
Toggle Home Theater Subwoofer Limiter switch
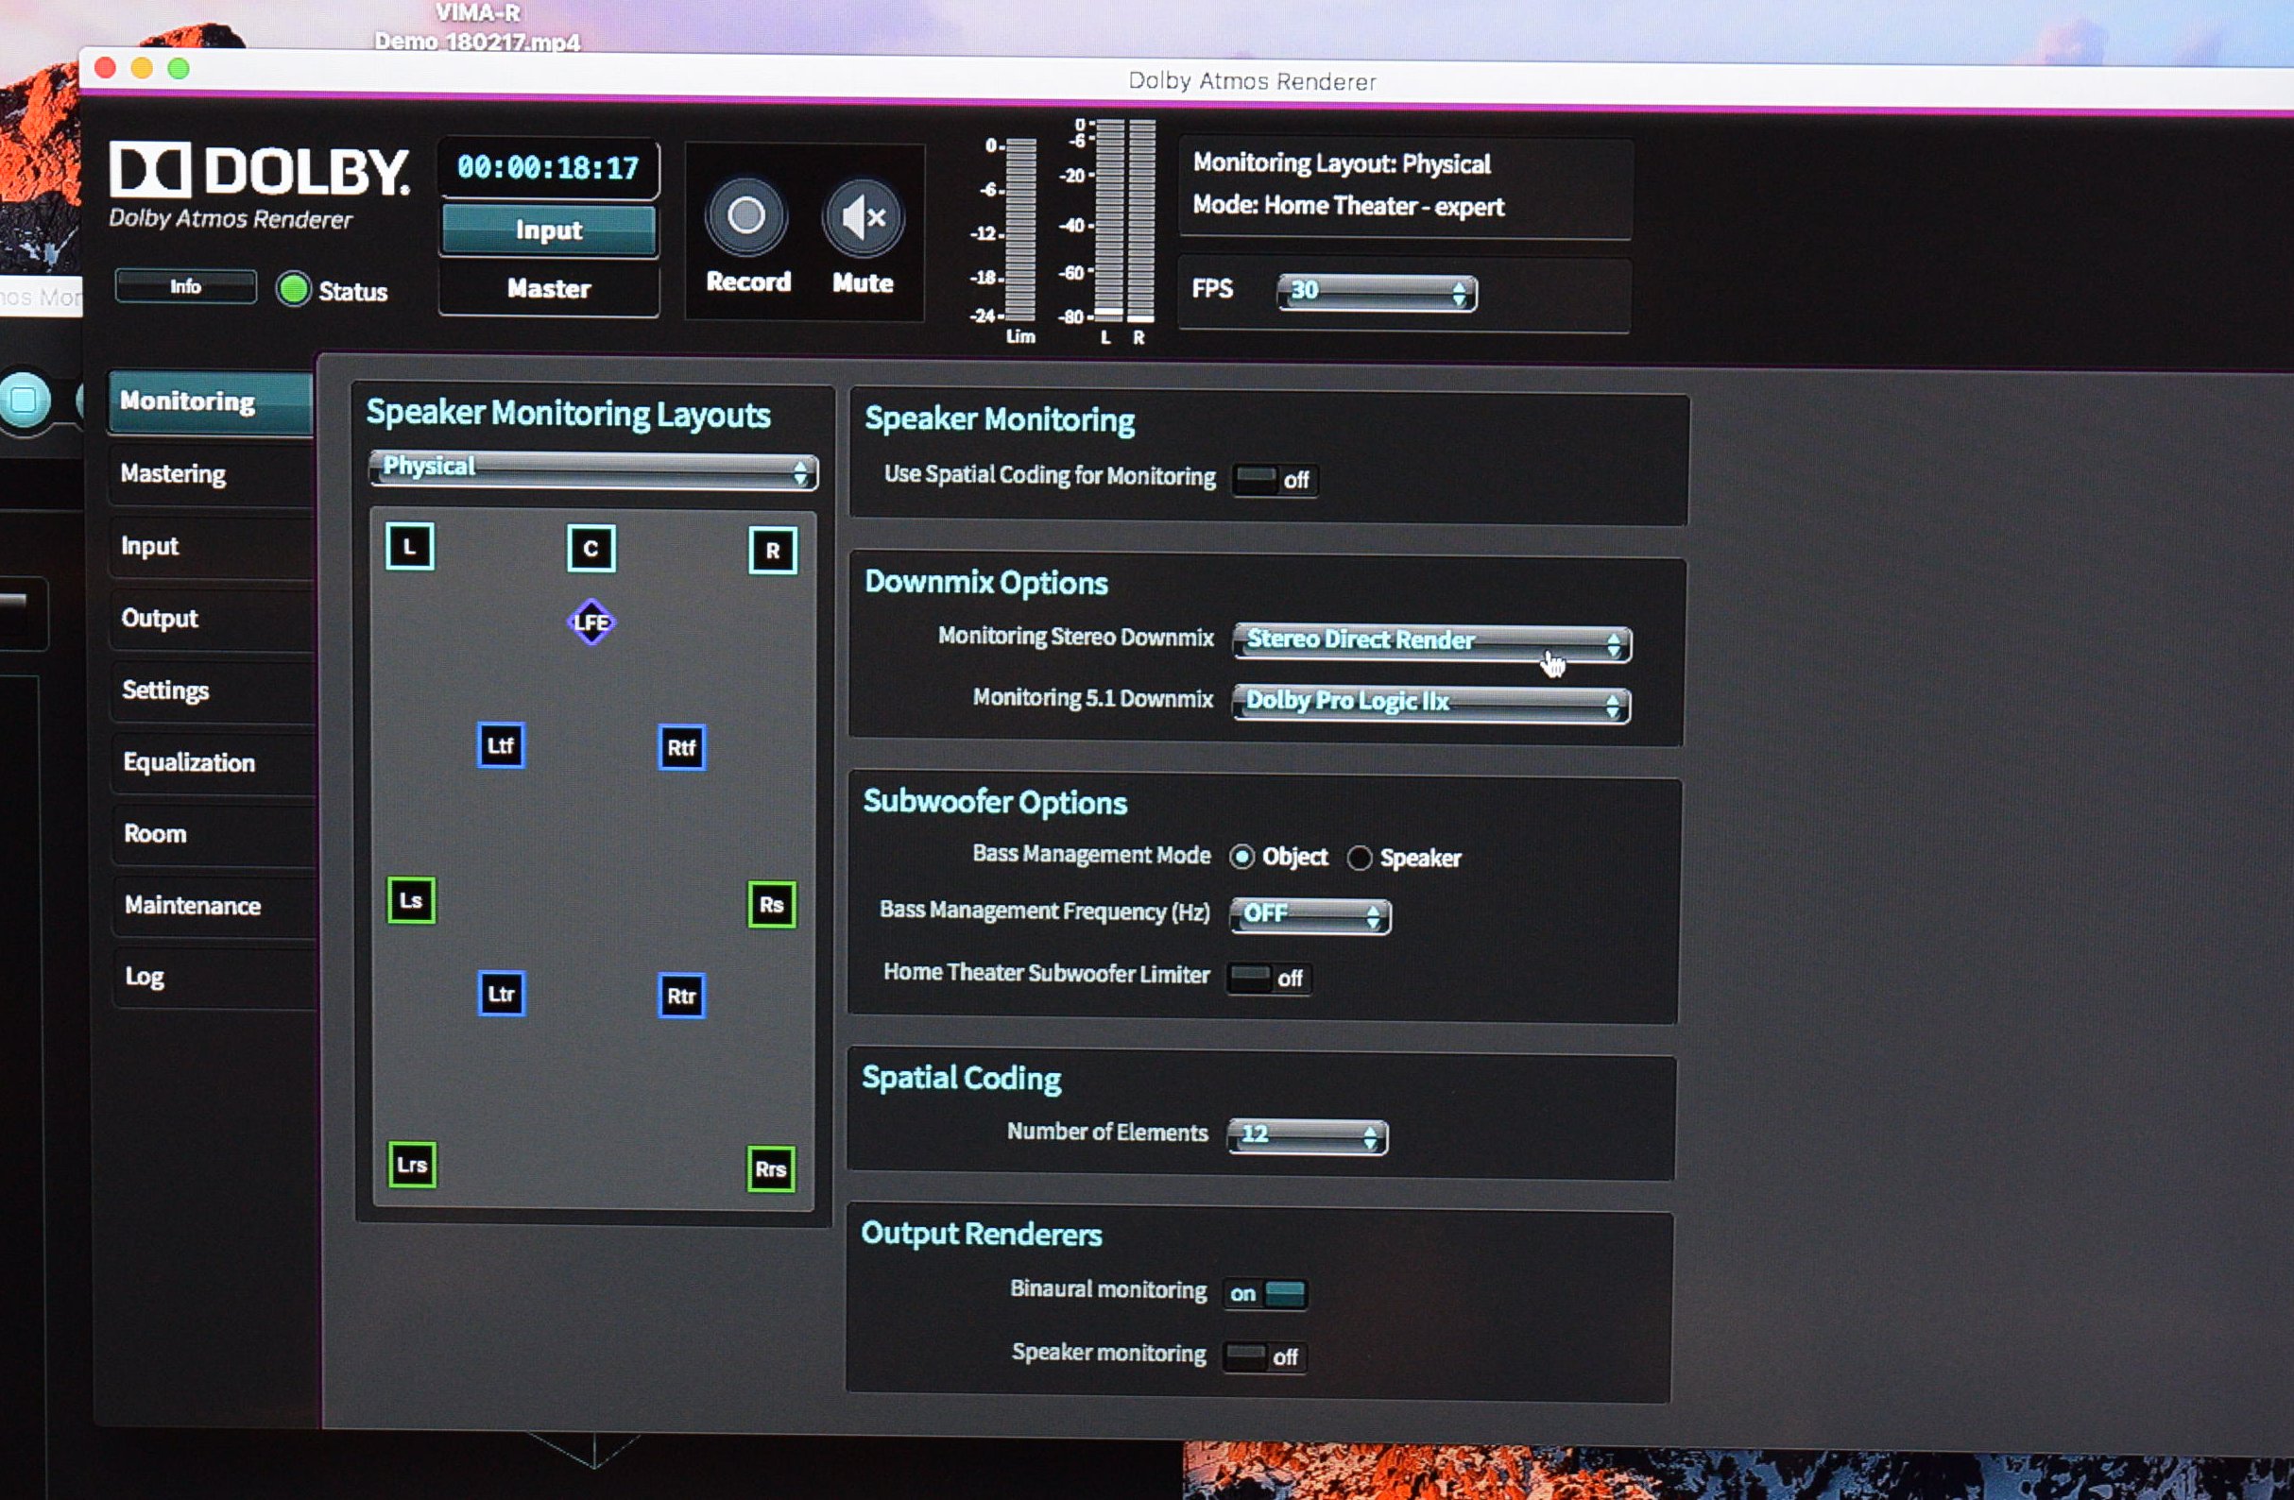(x=1268, y=979)
